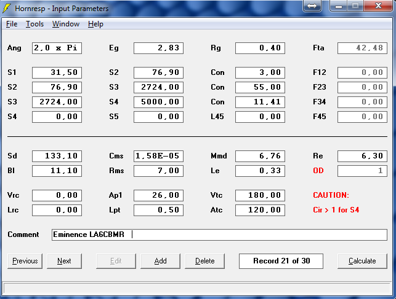Click the Ap1 label
396x299 pixels.
pyautogui.click(x=116, y=195)
